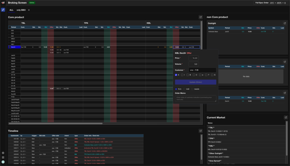Pop out the third non-core panel listing Dec24

tap(285, 93)
